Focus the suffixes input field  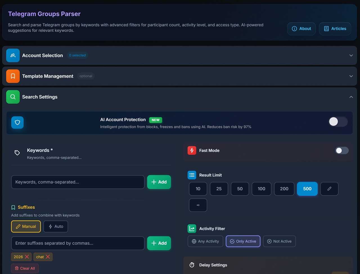[78, 243]
